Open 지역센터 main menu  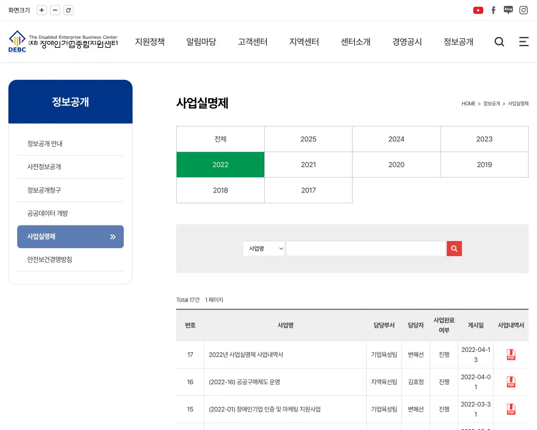[304, 42]
